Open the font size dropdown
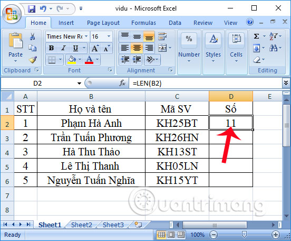The width and height of the screenshot is (291, 241). [x=109, y=36]
